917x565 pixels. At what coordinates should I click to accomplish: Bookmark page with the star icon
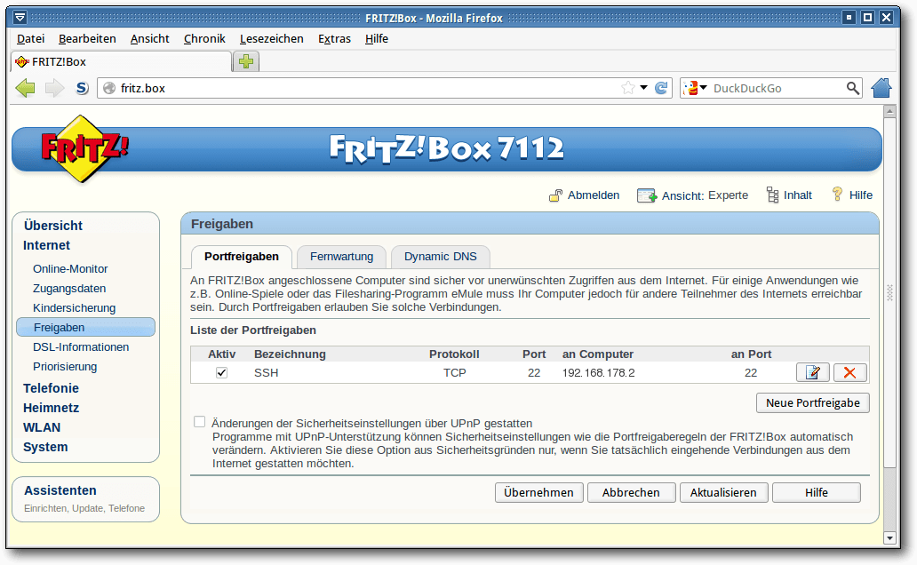[628, 88]
